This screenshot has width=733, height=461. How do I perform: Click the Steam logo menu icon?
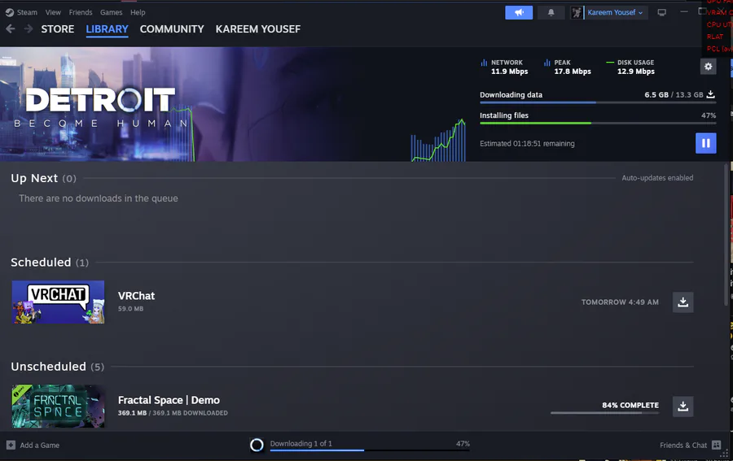coord(9,12)
